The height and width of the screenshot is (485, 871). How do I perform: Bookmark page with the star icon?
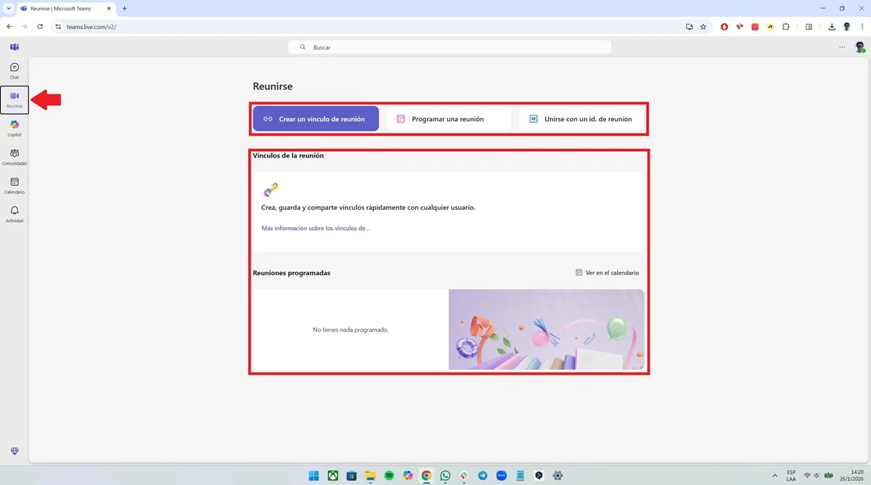(x=703, y=27)
